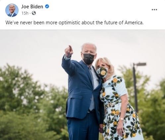Viewport: 165px width, 140px height.
Task: Click the blue verified badge beside Joe Biden
Action: point(47,6)
